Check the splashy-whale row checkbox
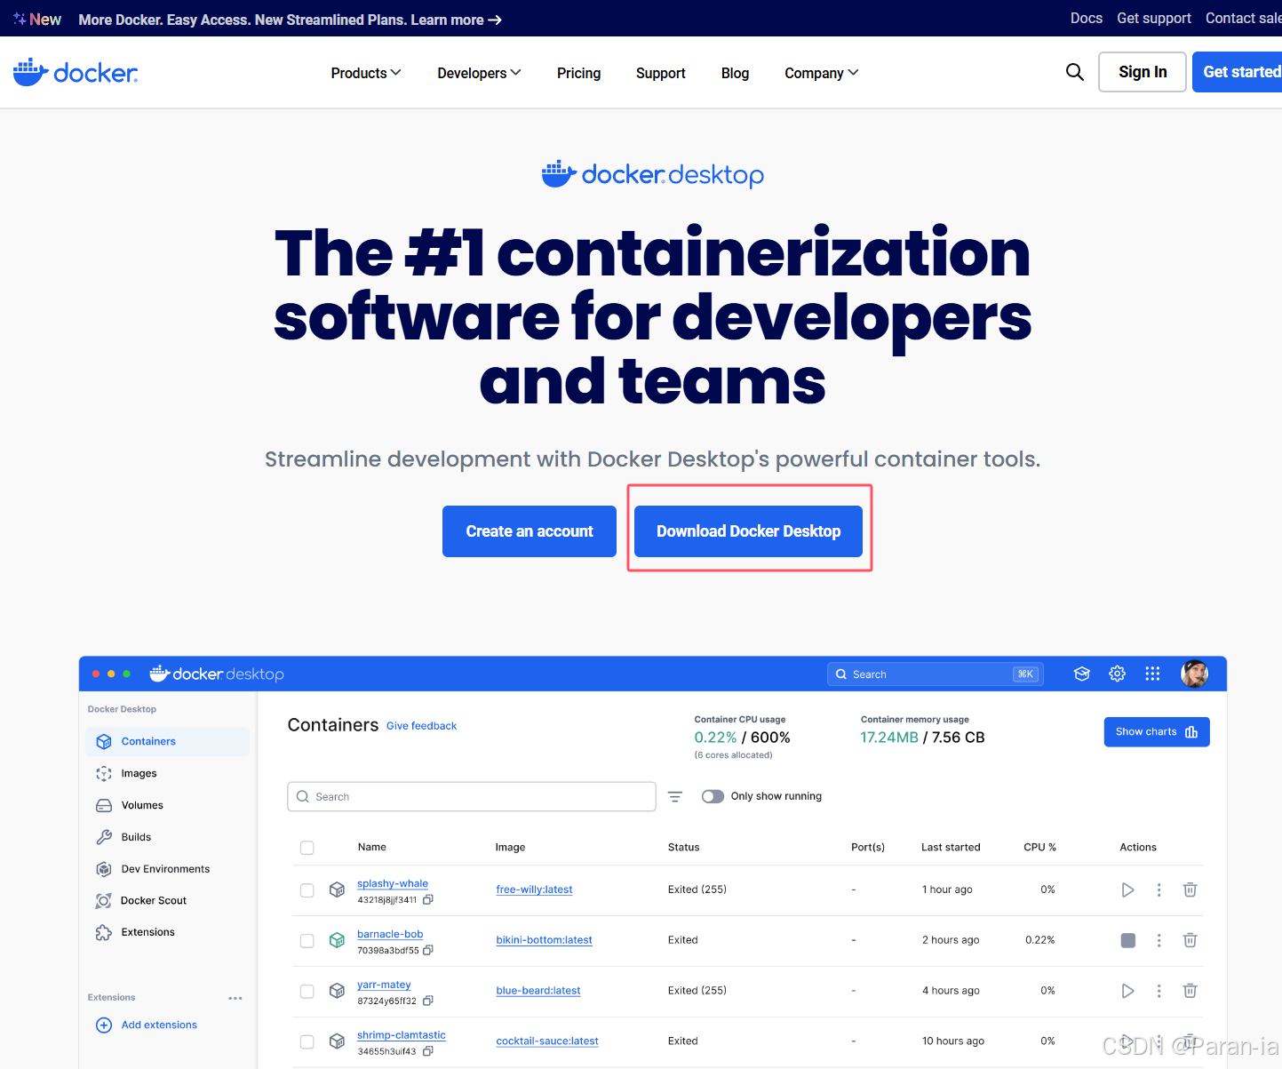 [x=307, y=890]
